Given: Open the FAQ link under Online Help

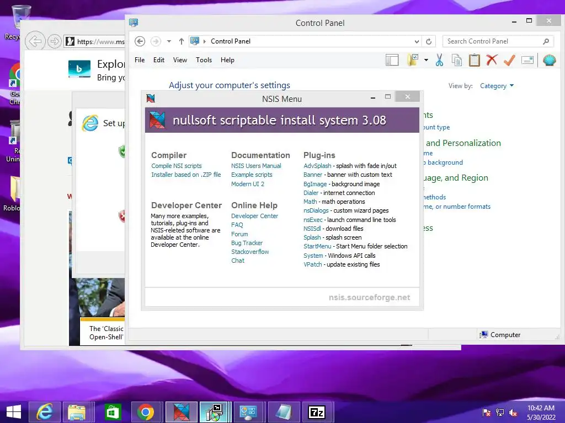Looking at the screenshot, I should coord(237,225).
